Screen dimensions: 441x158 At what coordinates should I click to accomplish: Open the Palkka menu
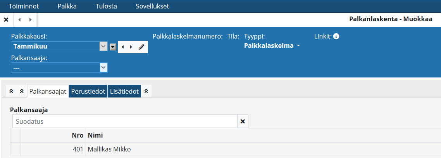pos(67,7)
